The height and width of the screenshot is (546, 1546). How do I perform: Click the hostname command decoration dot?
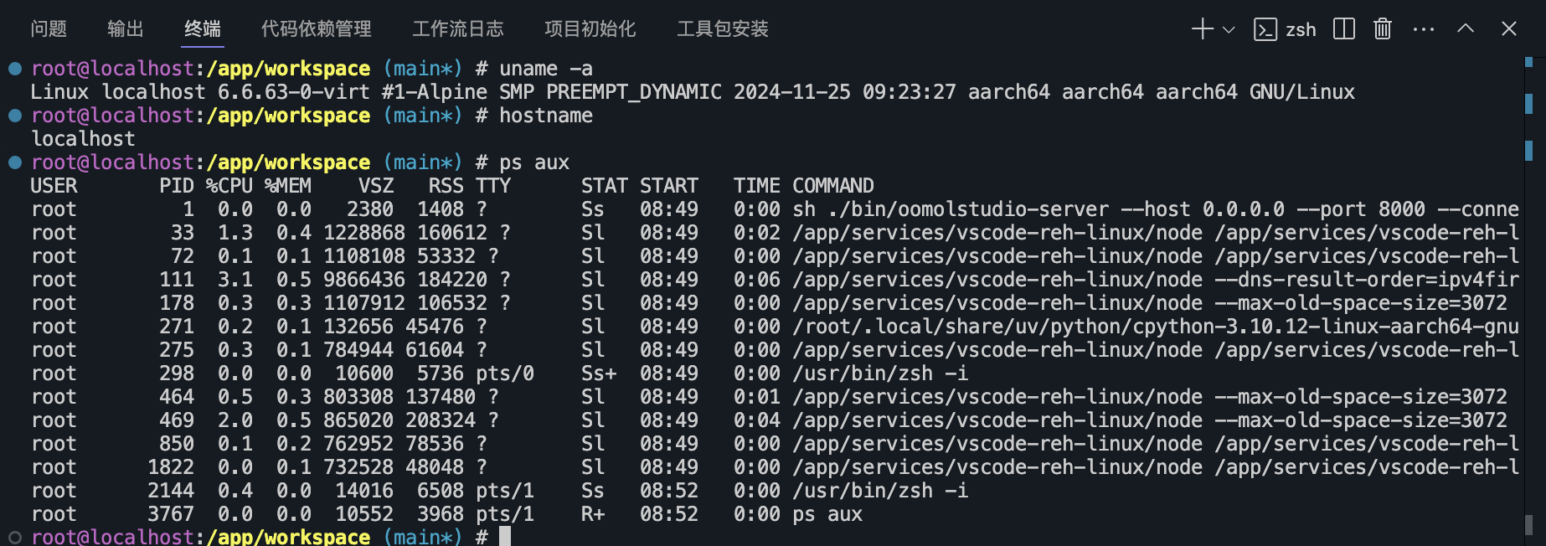coord(15,116)
